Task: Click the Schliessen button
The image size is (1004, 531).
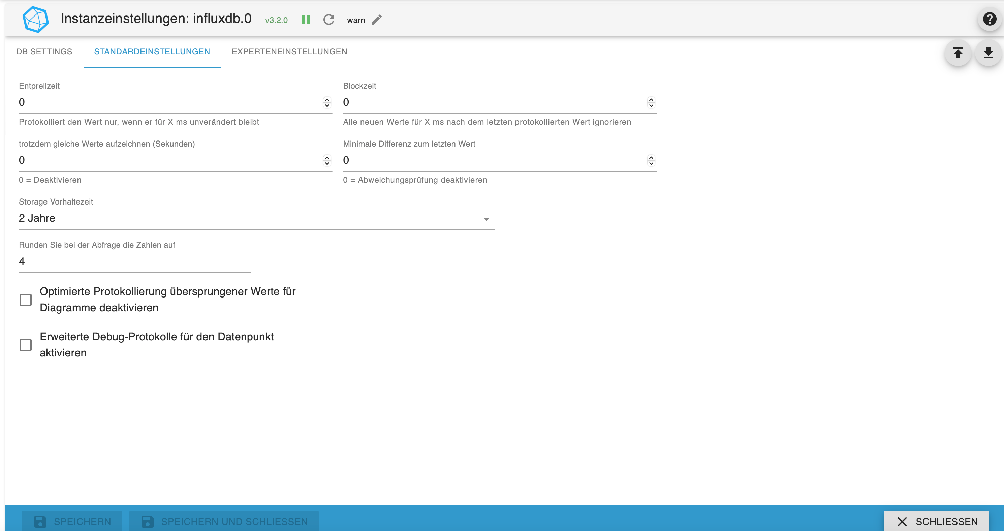Action: click(936, 521)
